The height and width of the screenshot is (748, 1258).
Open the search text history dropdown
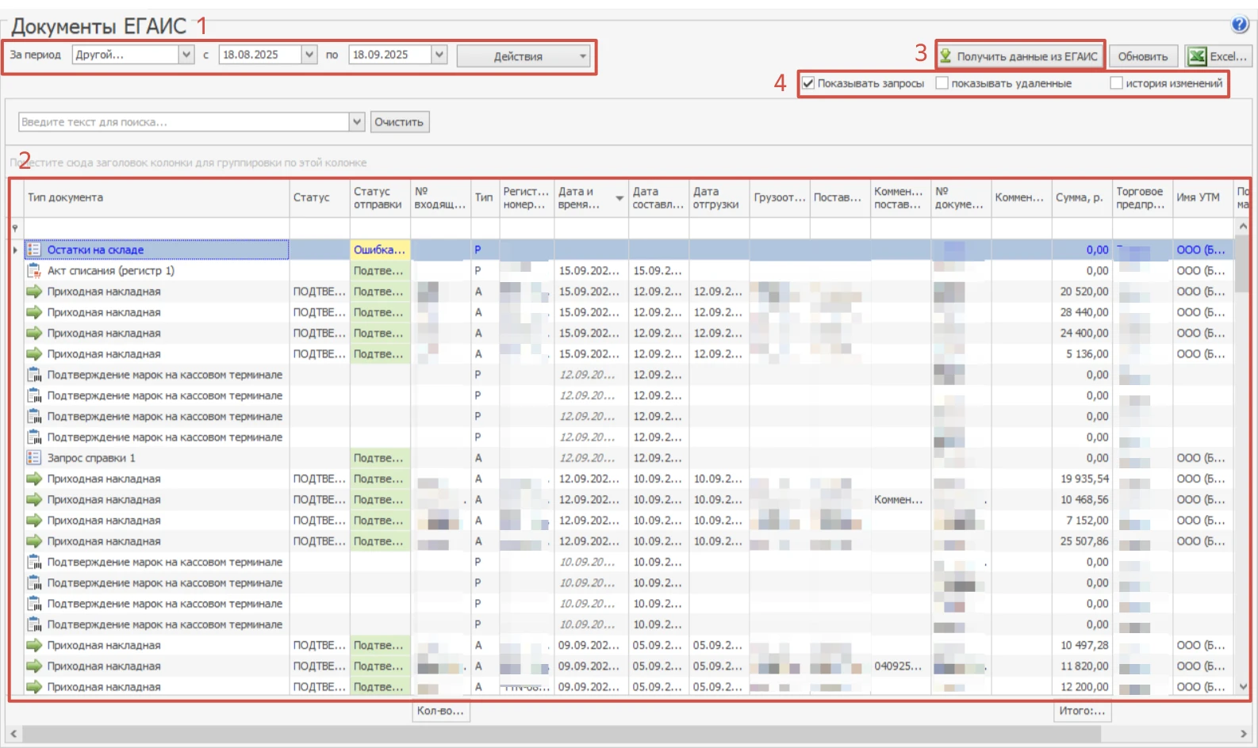pyautogui.click(x=357, y=122)
